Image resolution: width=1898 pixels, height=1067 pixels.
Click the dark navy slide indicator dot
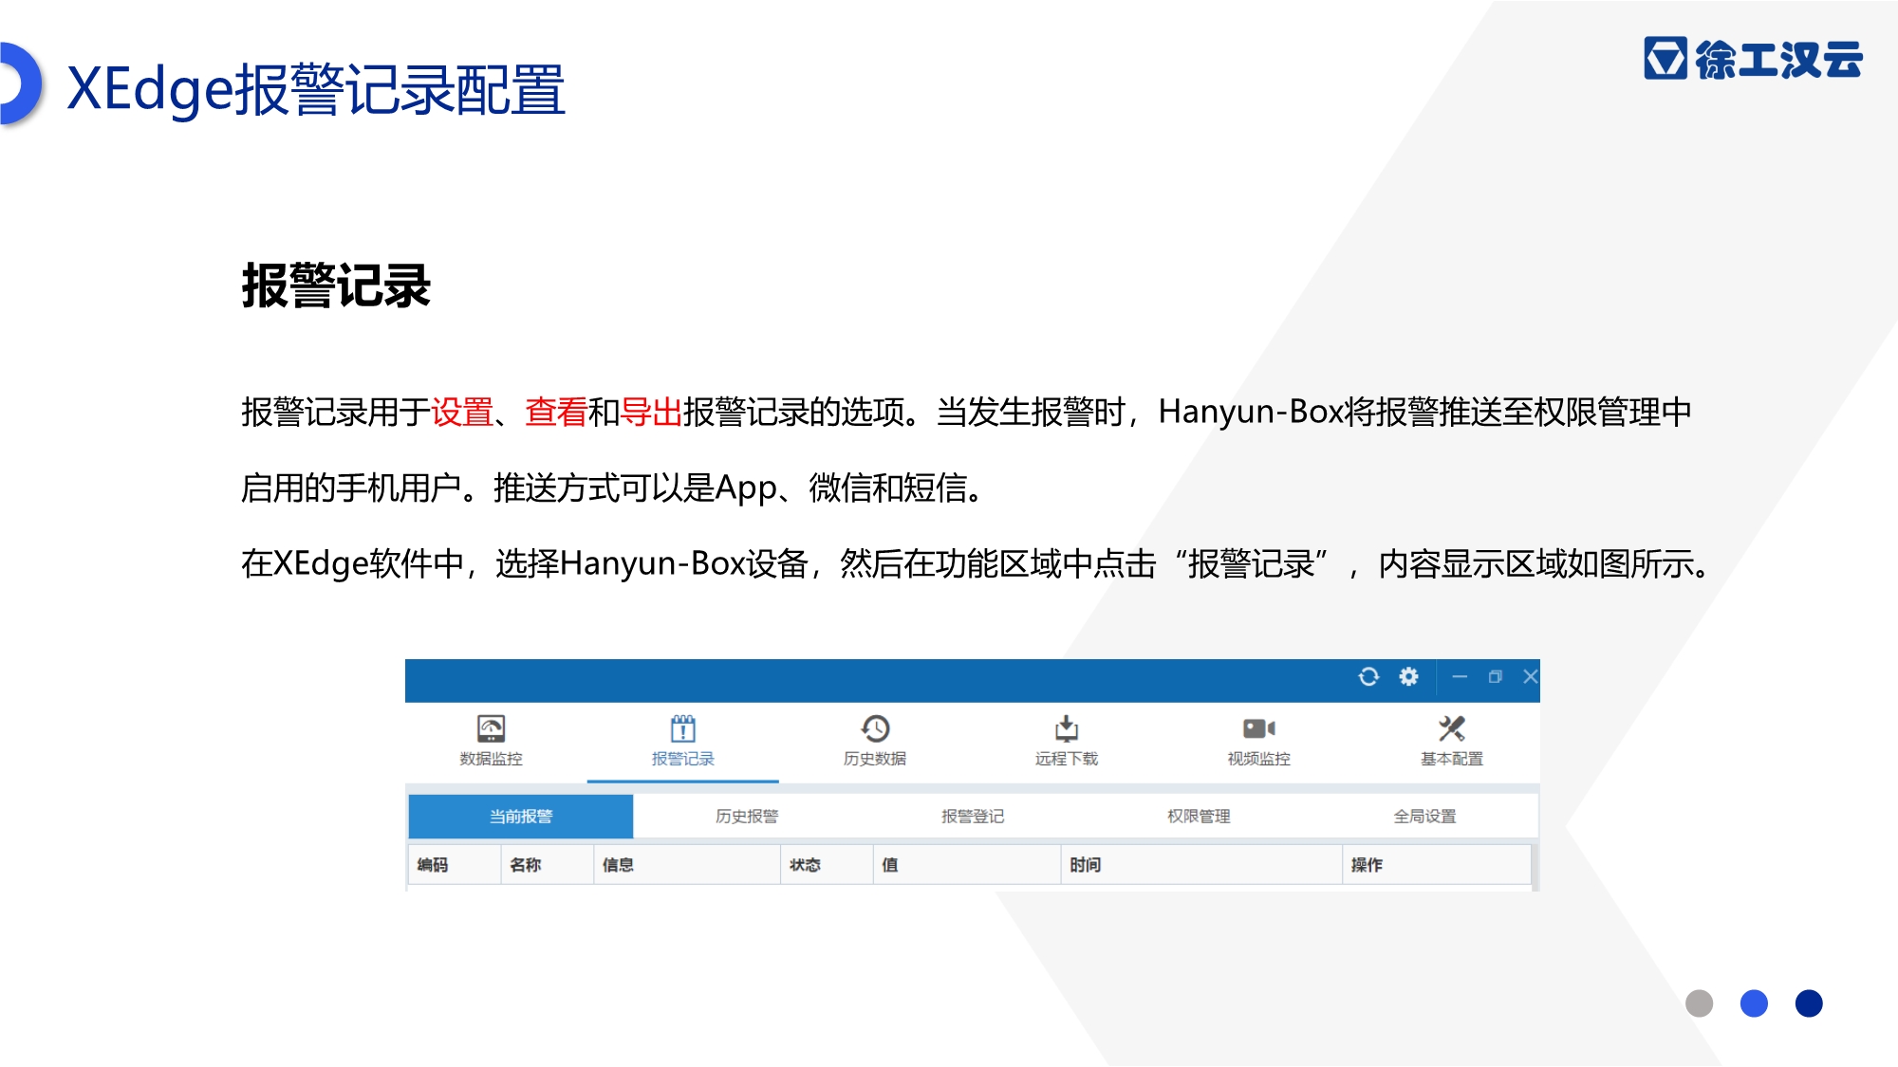(x=1809, y=1003)
